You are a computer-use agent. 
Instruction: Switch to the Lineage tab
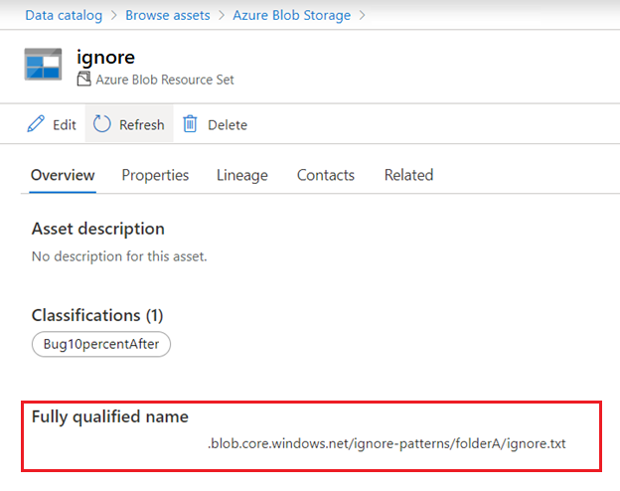point(242,175)
